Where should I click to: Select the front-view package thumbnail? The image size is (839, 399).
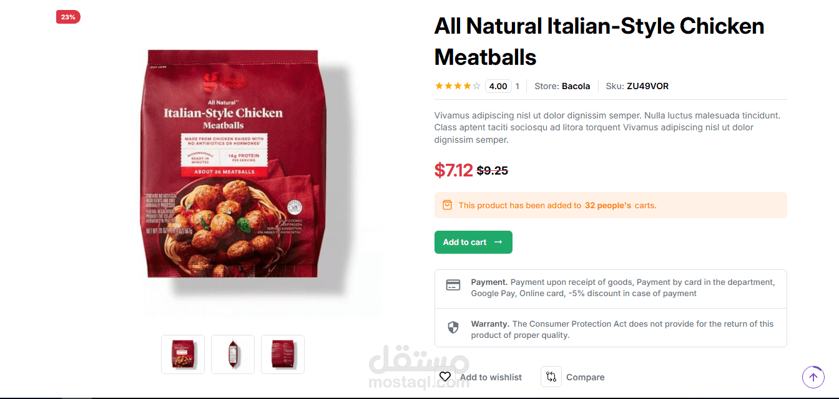[183, 354]
